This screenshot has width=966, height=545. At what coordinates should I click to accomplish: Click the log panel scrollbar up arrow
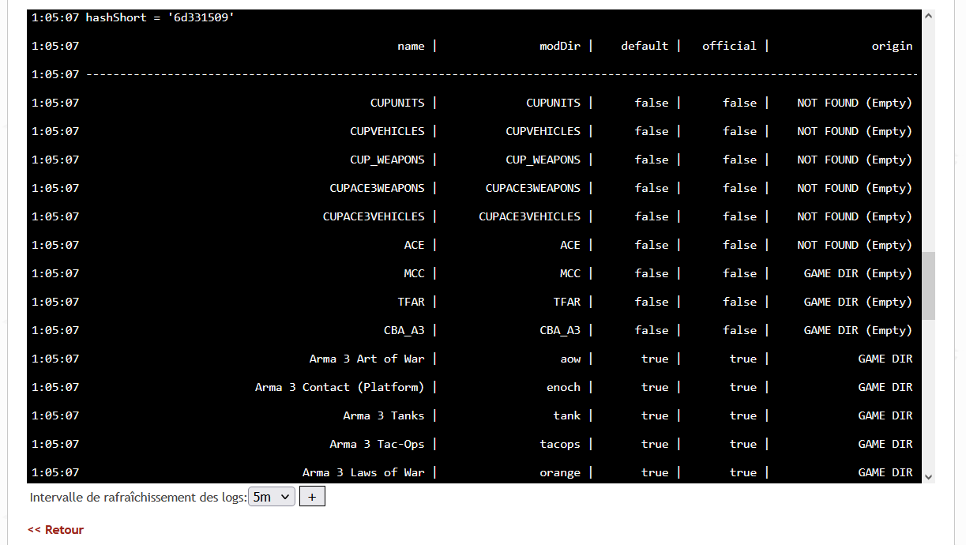pos(929,16)
